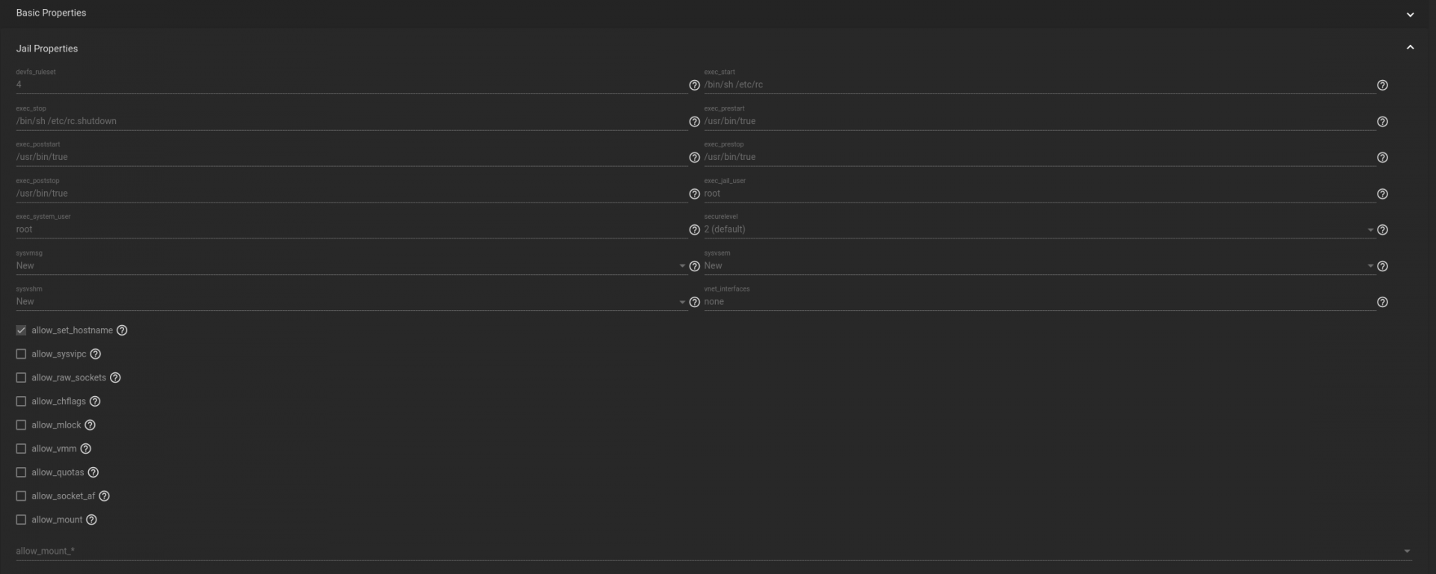
Task: View help for allow_raw_sockets option
Action: (x=115, y=378)
